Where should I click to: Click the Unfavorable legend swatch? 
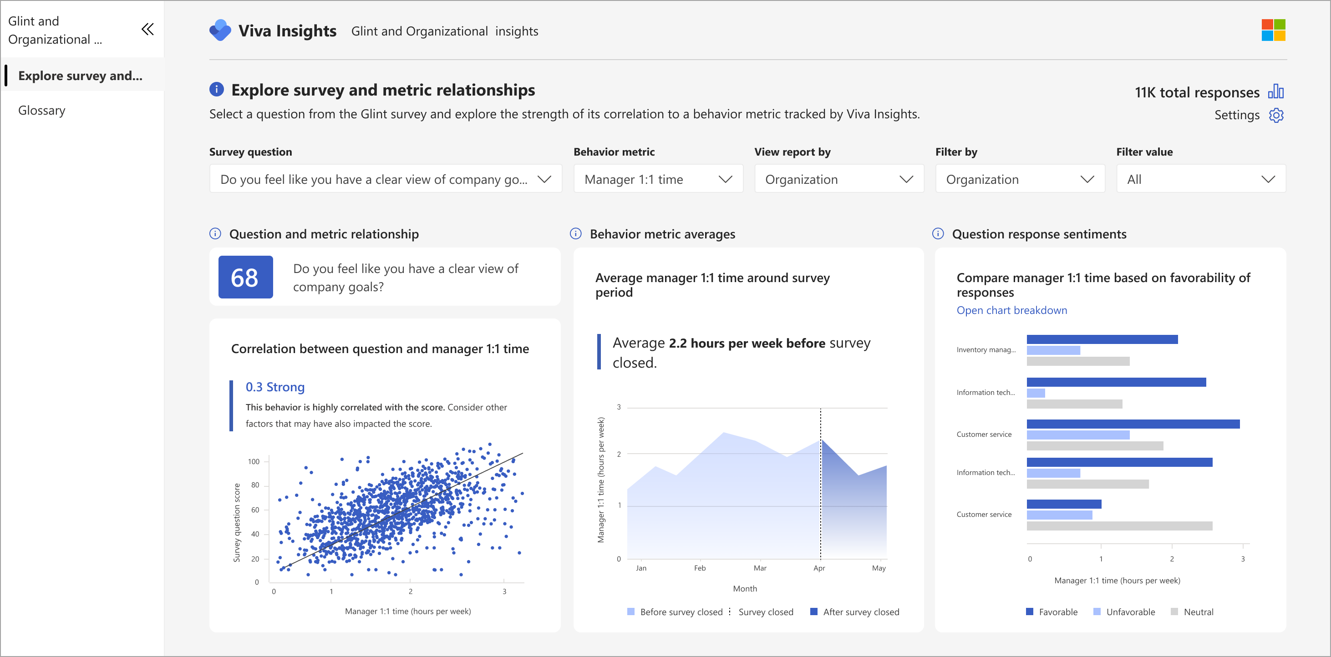(1097, 612)
